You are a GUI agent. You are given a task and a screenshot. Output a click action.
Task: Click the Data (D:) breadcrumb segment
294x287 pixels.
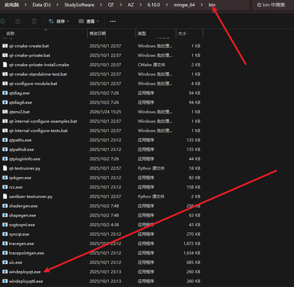coord(42,5)
